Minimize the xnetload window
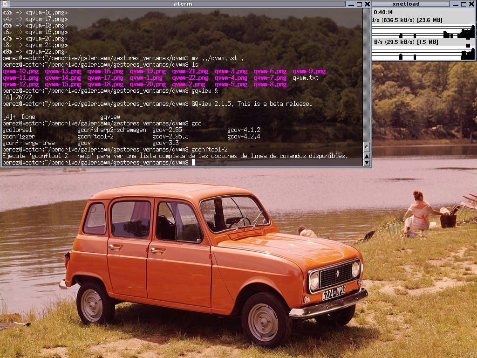The width and height of the screenshot is (477, 358). click(x=456, y=4)
